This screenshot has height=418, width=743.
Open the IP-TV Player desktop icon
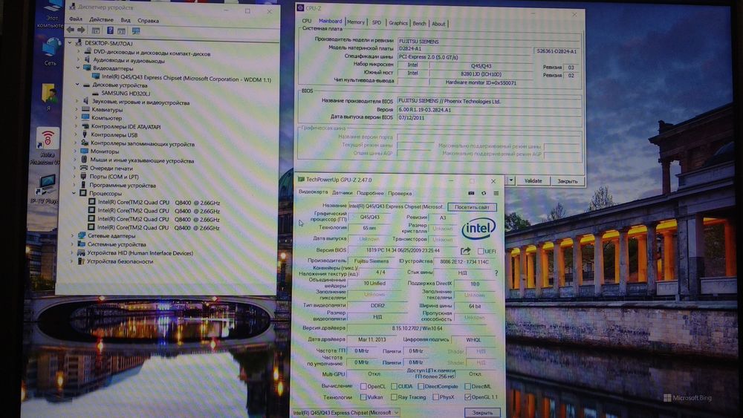point(45,189)
